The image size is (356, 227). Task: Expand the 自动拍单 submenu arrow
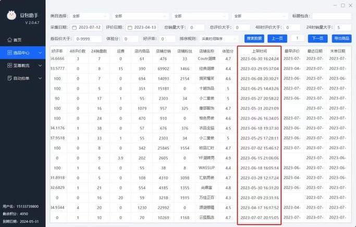pos(40,78)
